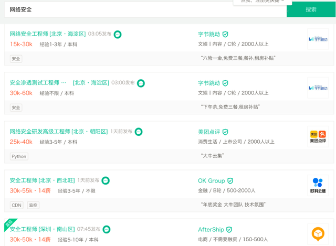Start chat for 安全工程师 西北旺 posting
This screenshot has width=336, height=246.
(106, 181)
